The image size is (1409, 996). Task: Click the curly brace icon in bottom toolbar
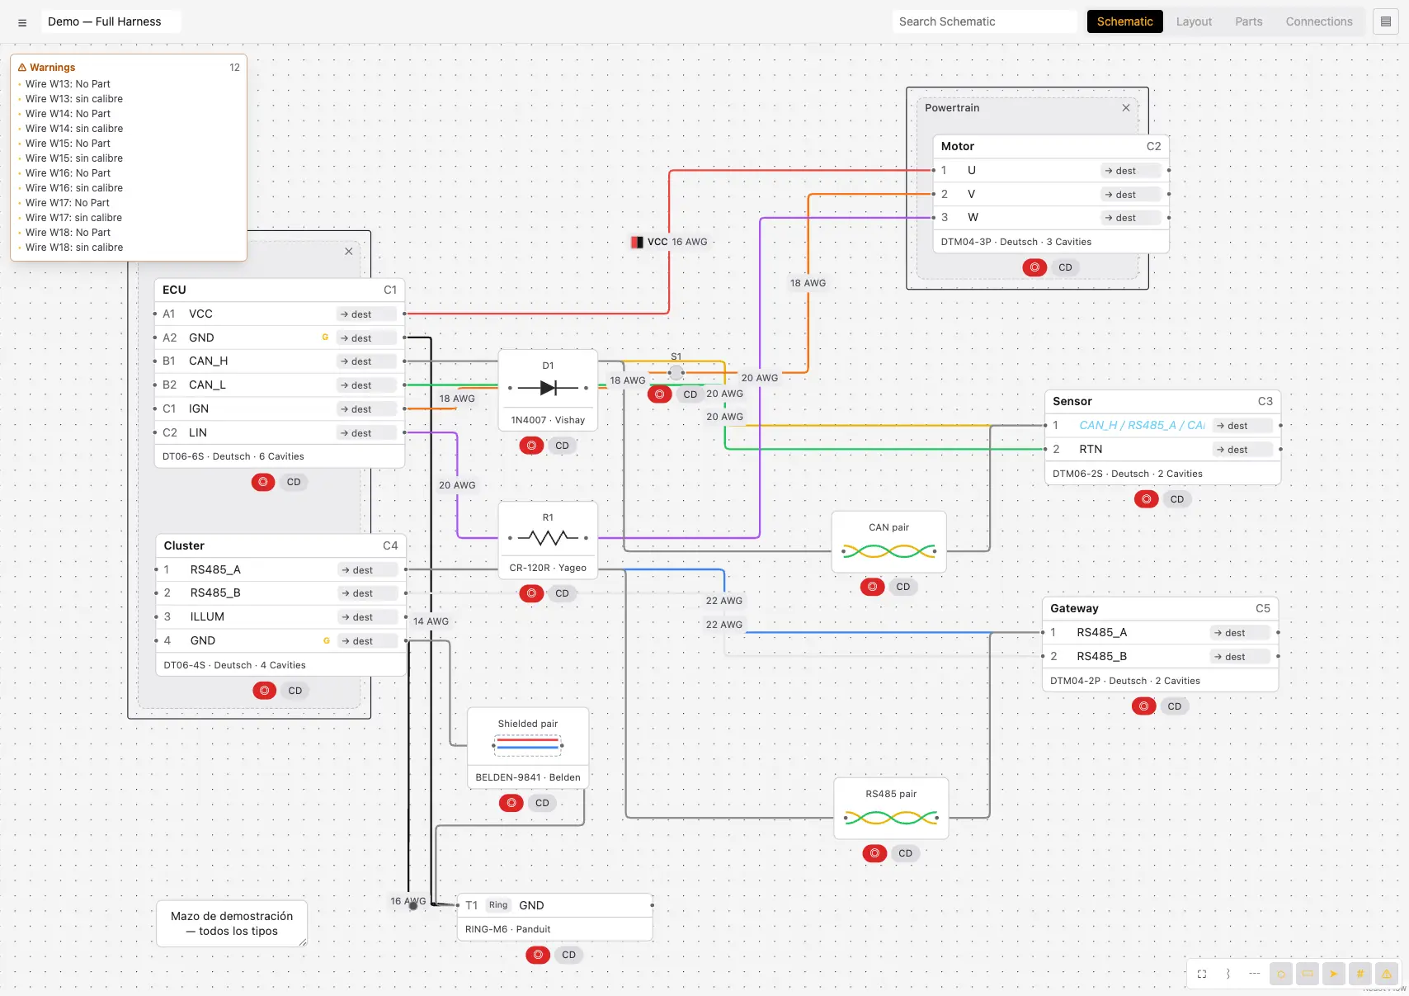tap(1228, 974)
